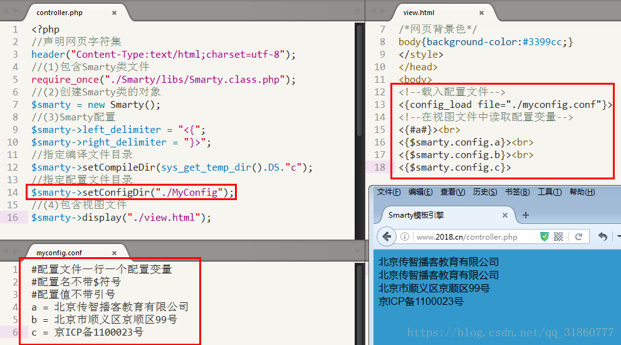This screenshot has width=621, height=345.
Task: Open the 历史(S) menu
Action: [485, 192]
